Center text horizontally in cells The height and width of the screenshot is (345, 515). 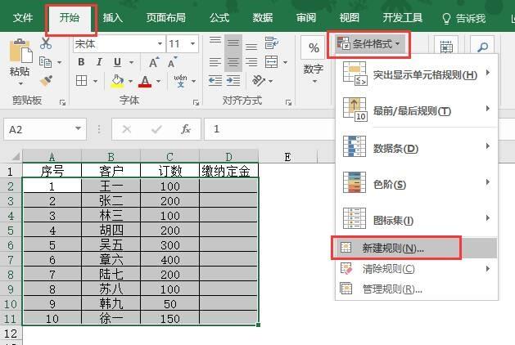[x=233, y=62]
